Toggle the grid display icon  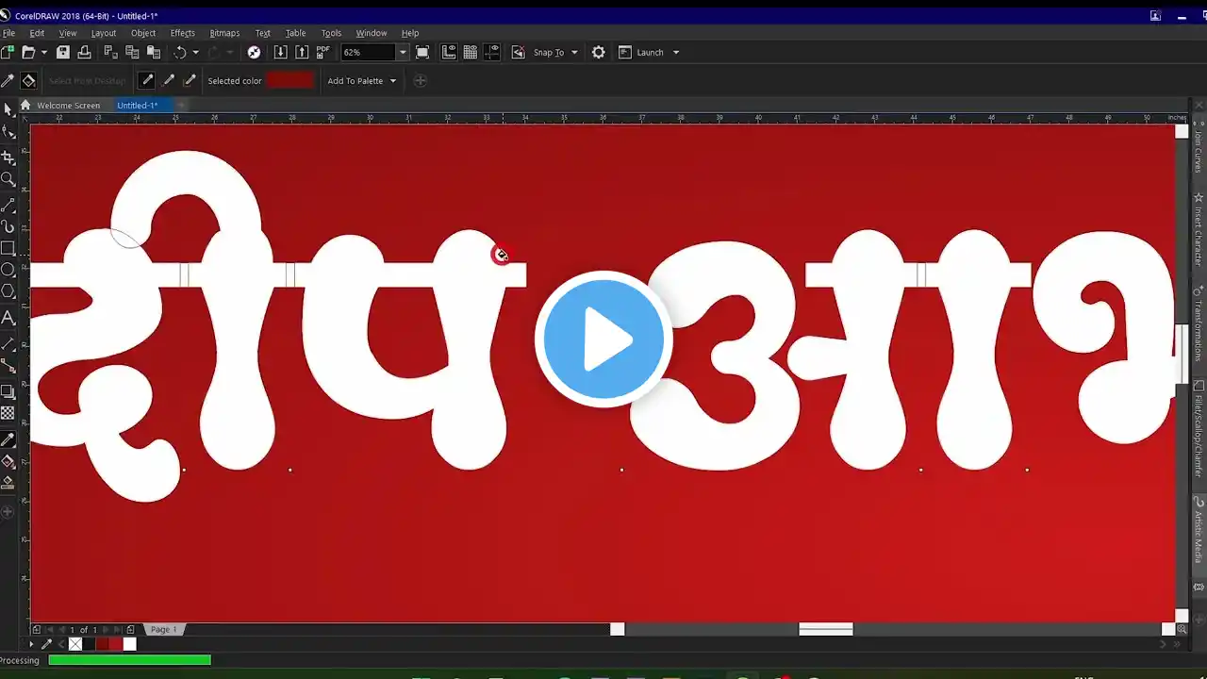(x=470, y=52)
